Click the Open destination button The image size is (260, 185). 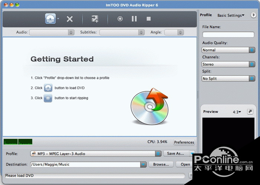click(x=185, y=165)
